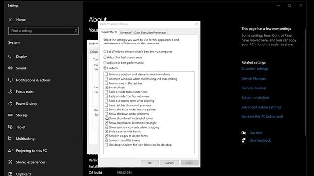Click the Apply button

point(189,163)
